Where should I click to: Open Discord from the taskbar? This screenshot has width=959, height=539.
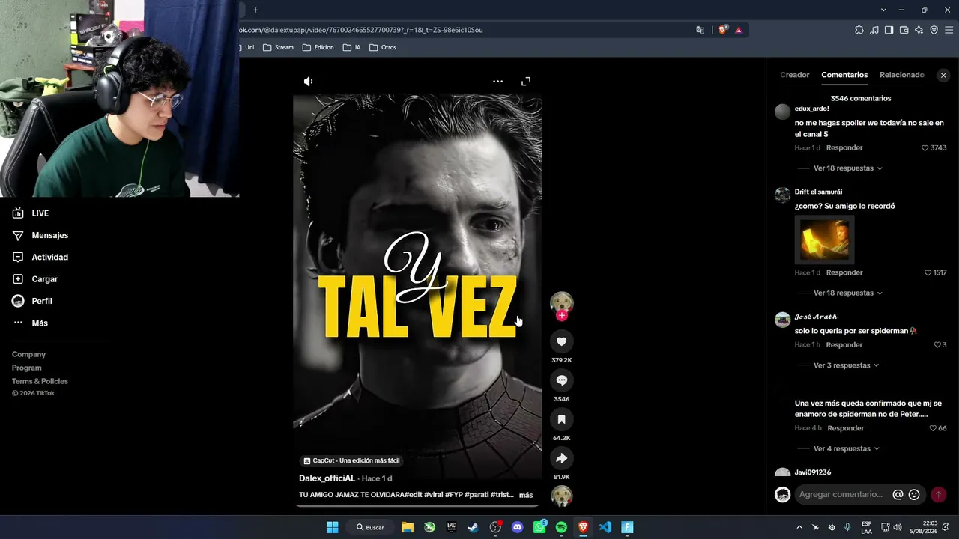(517, 527)
